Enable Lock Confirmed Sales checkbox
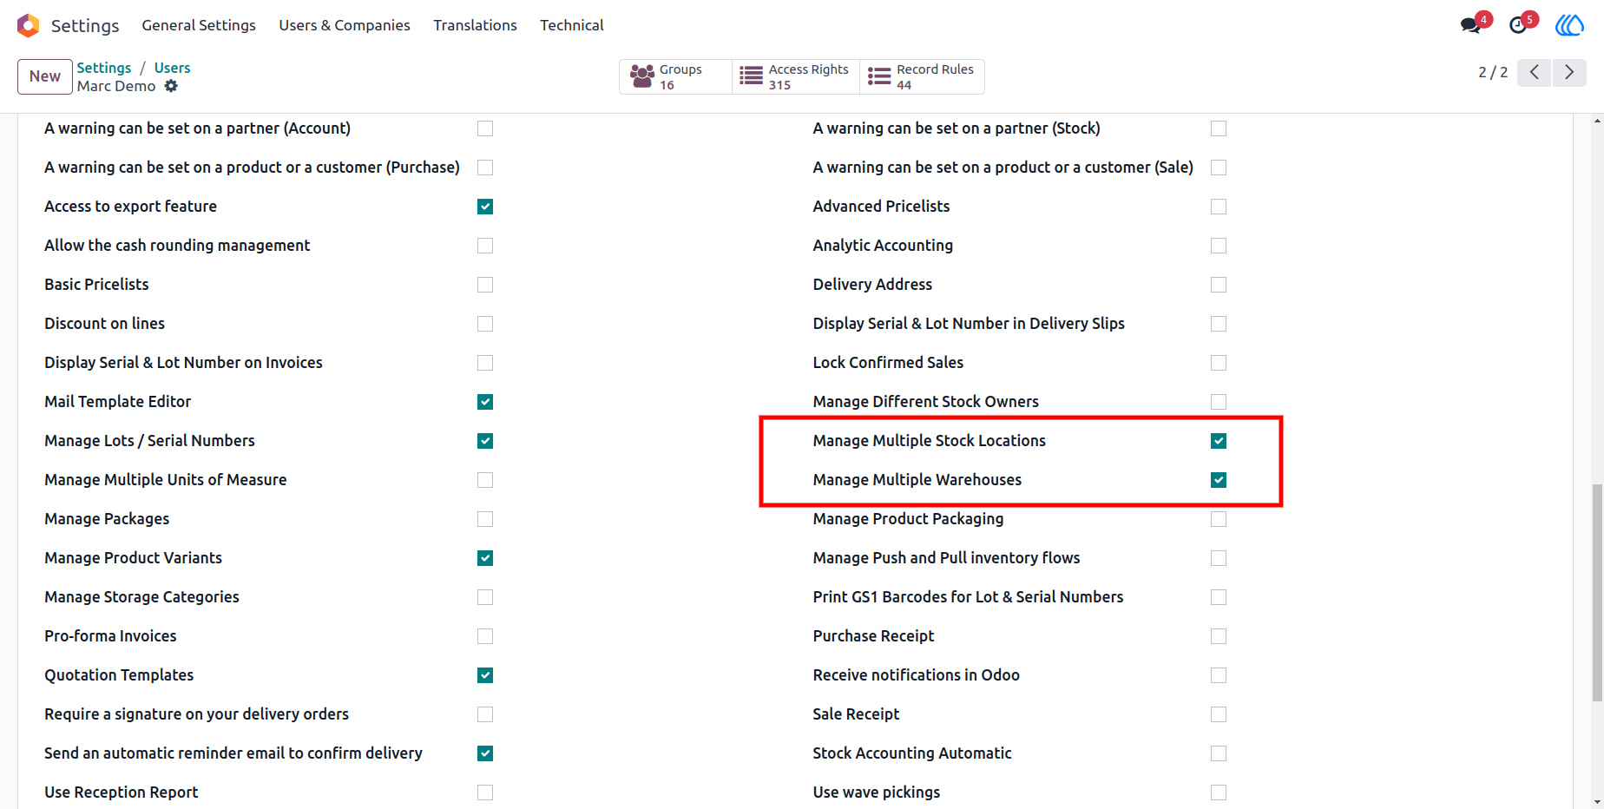This screenshot has height=809, width=1604. 1219,363
